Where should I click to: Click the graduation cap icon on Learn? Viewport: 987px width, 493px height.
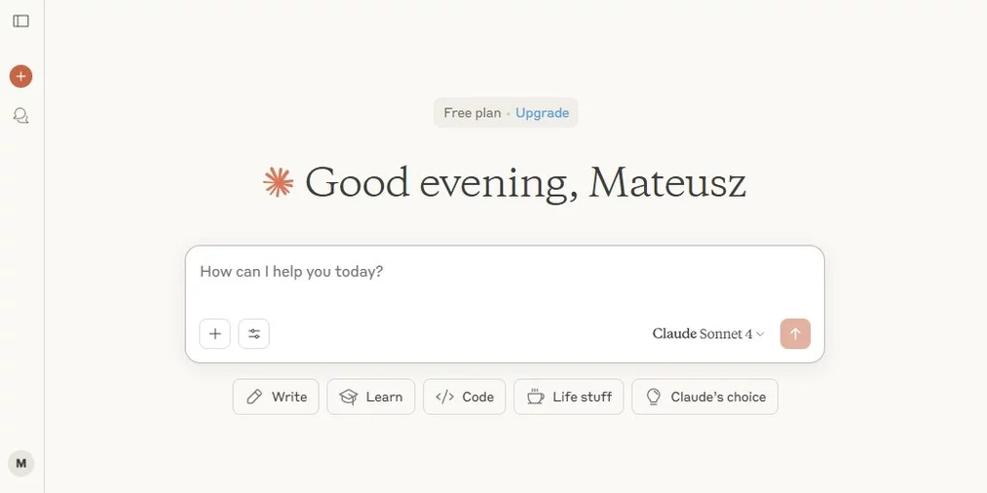[348, 397]
